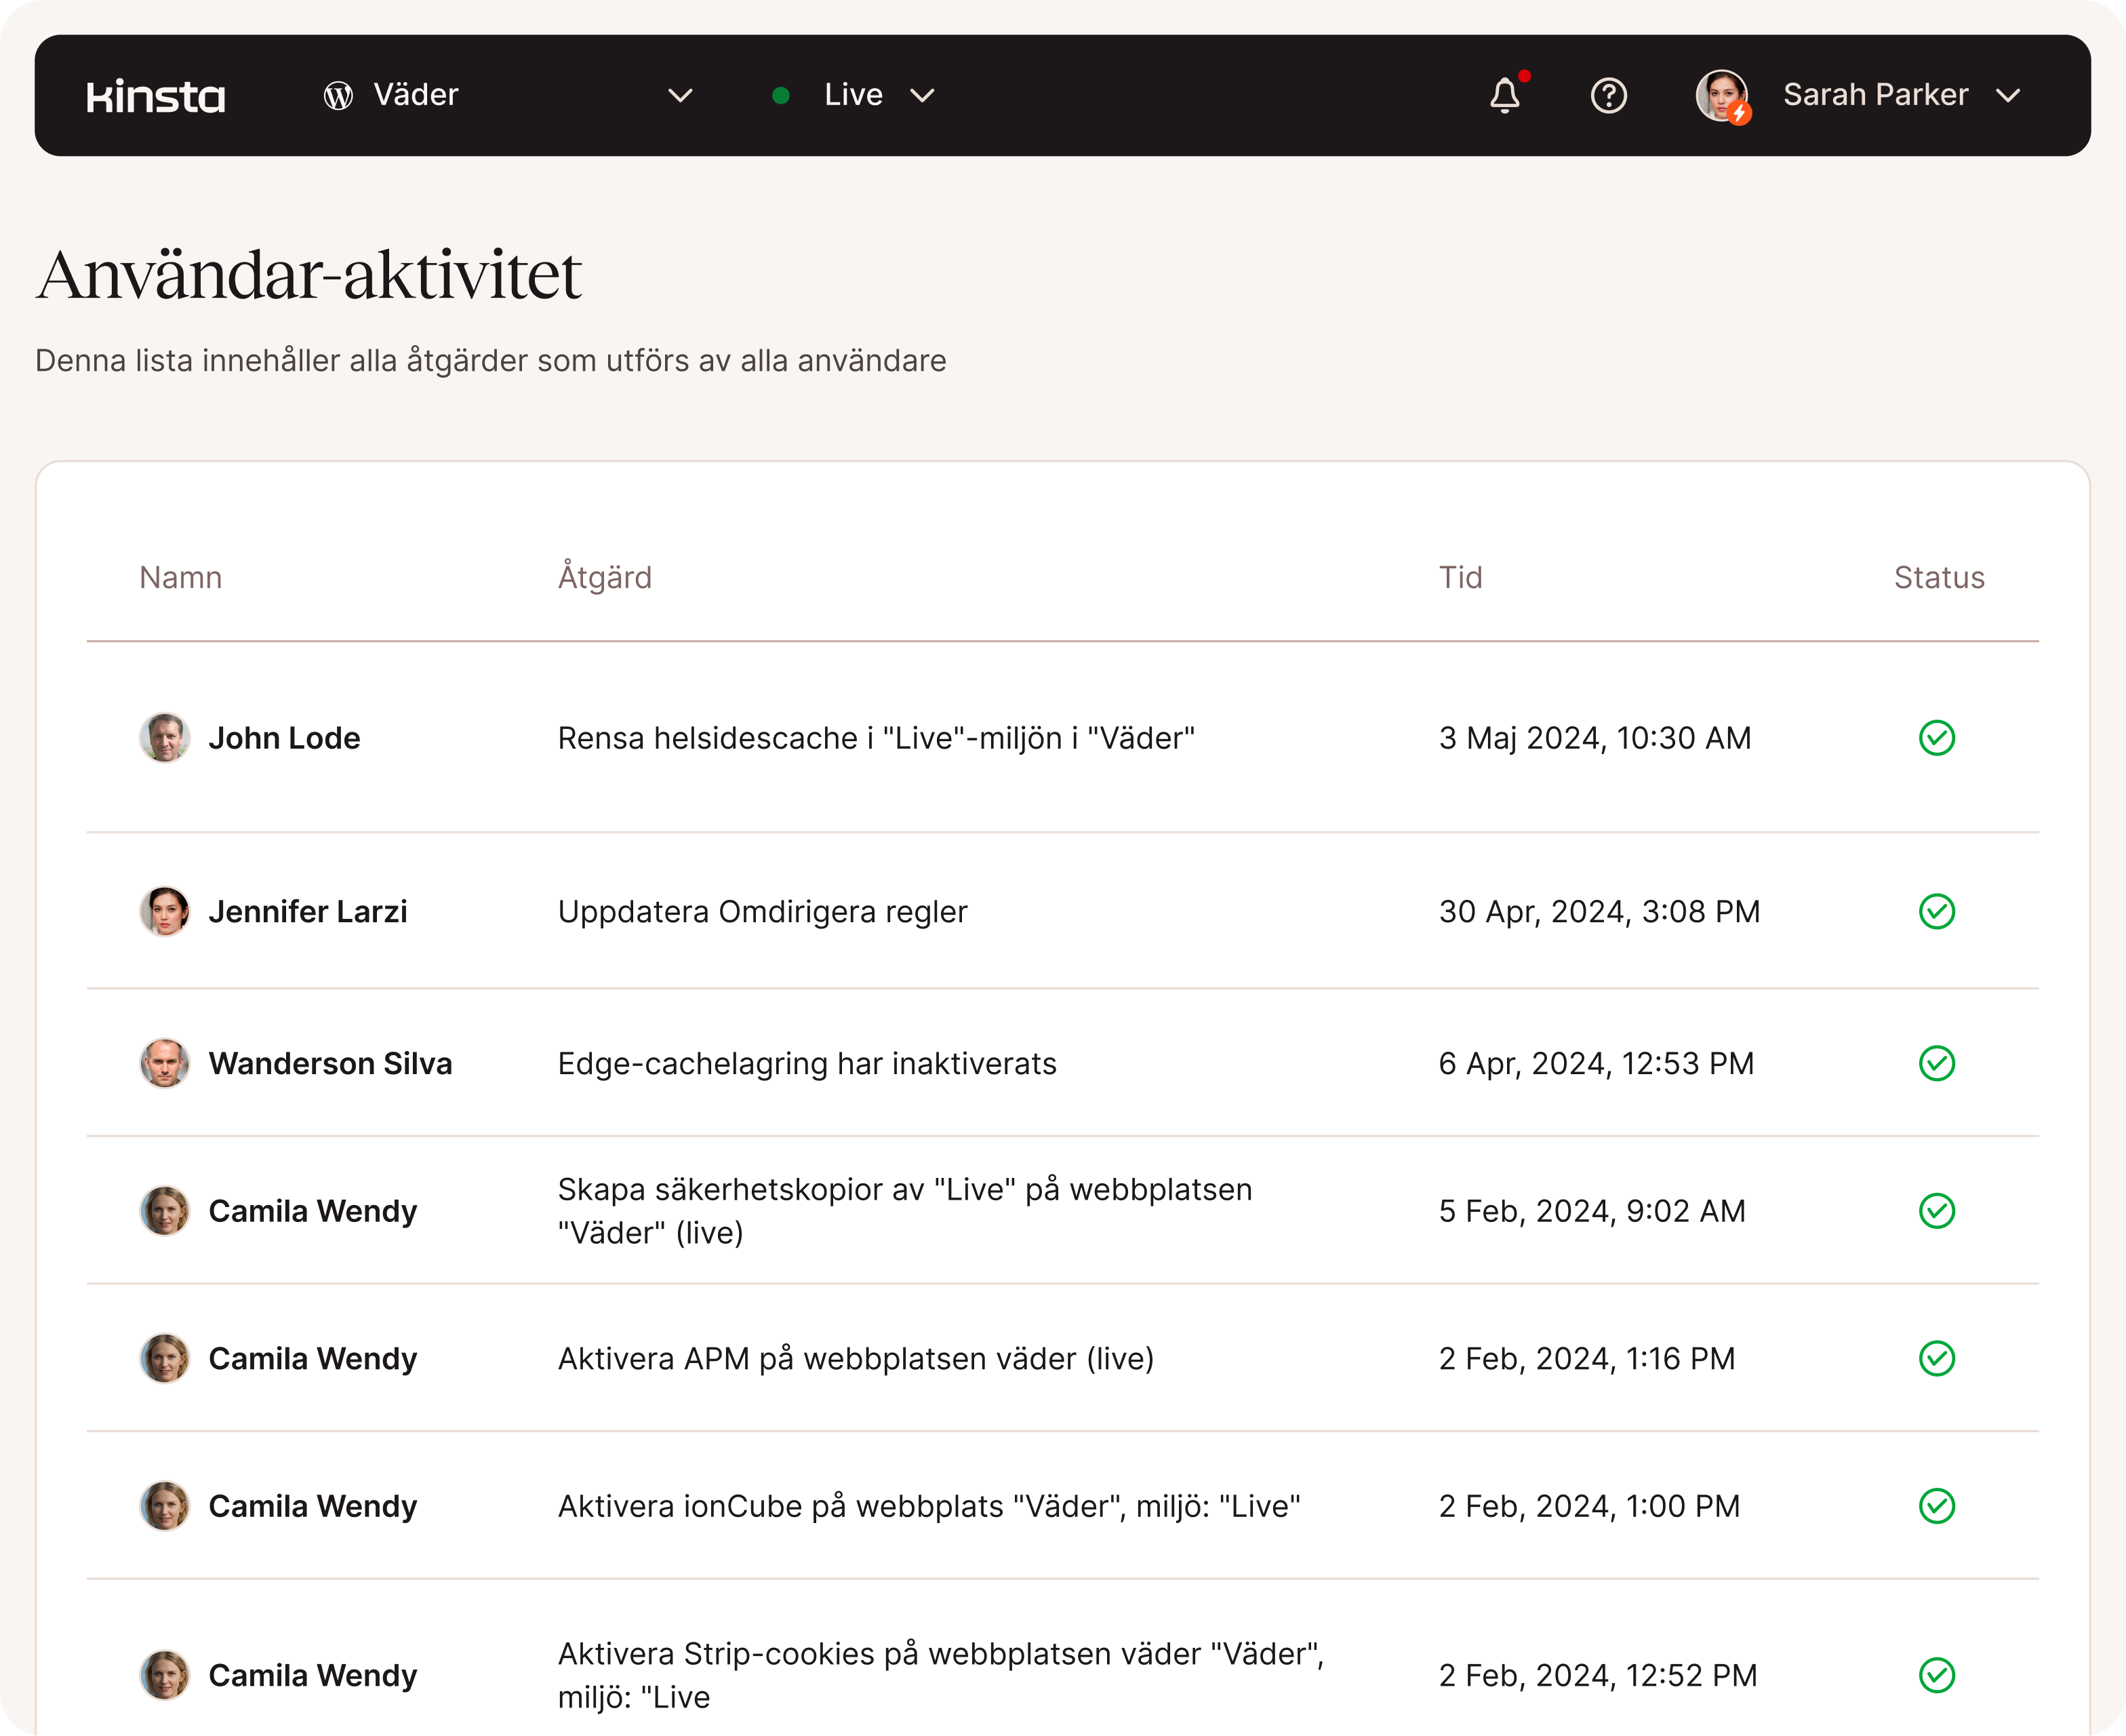Open the help question mark icon
This screenshot has width=2126, height=1736.
(1608, 96)
